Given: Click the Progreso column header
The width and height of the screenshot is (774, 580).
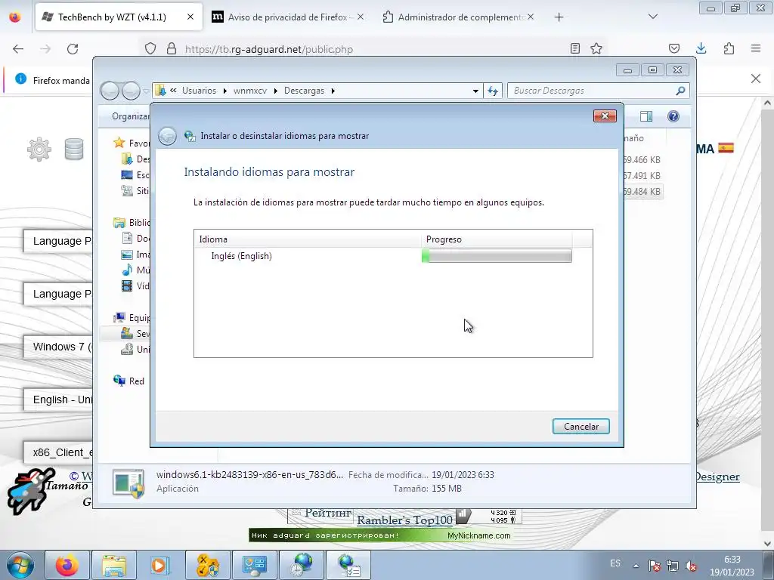Looking at the screenshot, I should pyautogui.click(x=497, y=239).
